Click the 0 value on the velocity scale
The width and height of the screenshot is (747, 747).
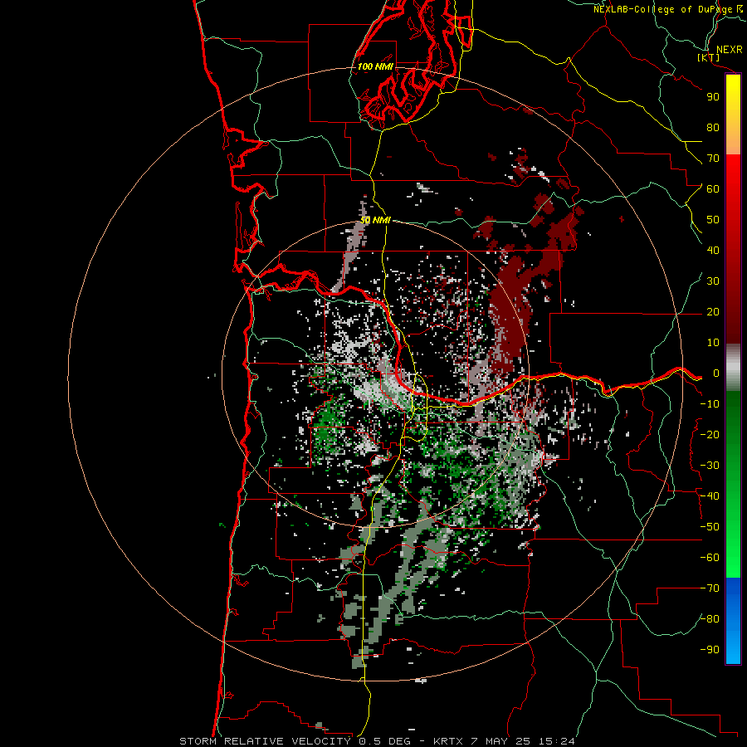(716, 373)
